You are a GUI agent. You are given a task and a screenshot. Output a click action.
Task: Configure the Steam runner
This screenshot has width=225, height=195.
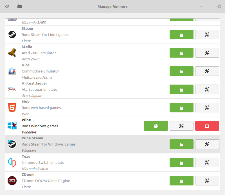click(x=207, y=35)
